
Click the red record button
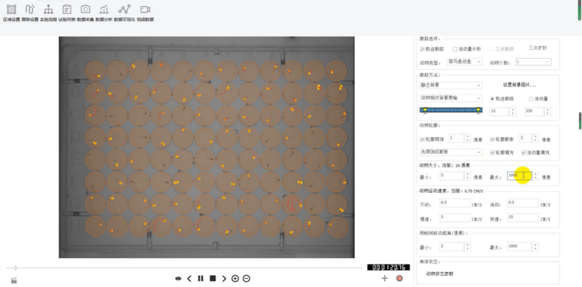click(x=399, y=278)
